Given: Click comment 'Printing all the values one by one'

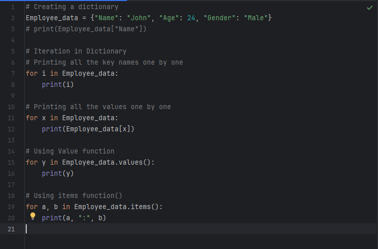Looking at the screenshot, I should (x=102, y=107).
